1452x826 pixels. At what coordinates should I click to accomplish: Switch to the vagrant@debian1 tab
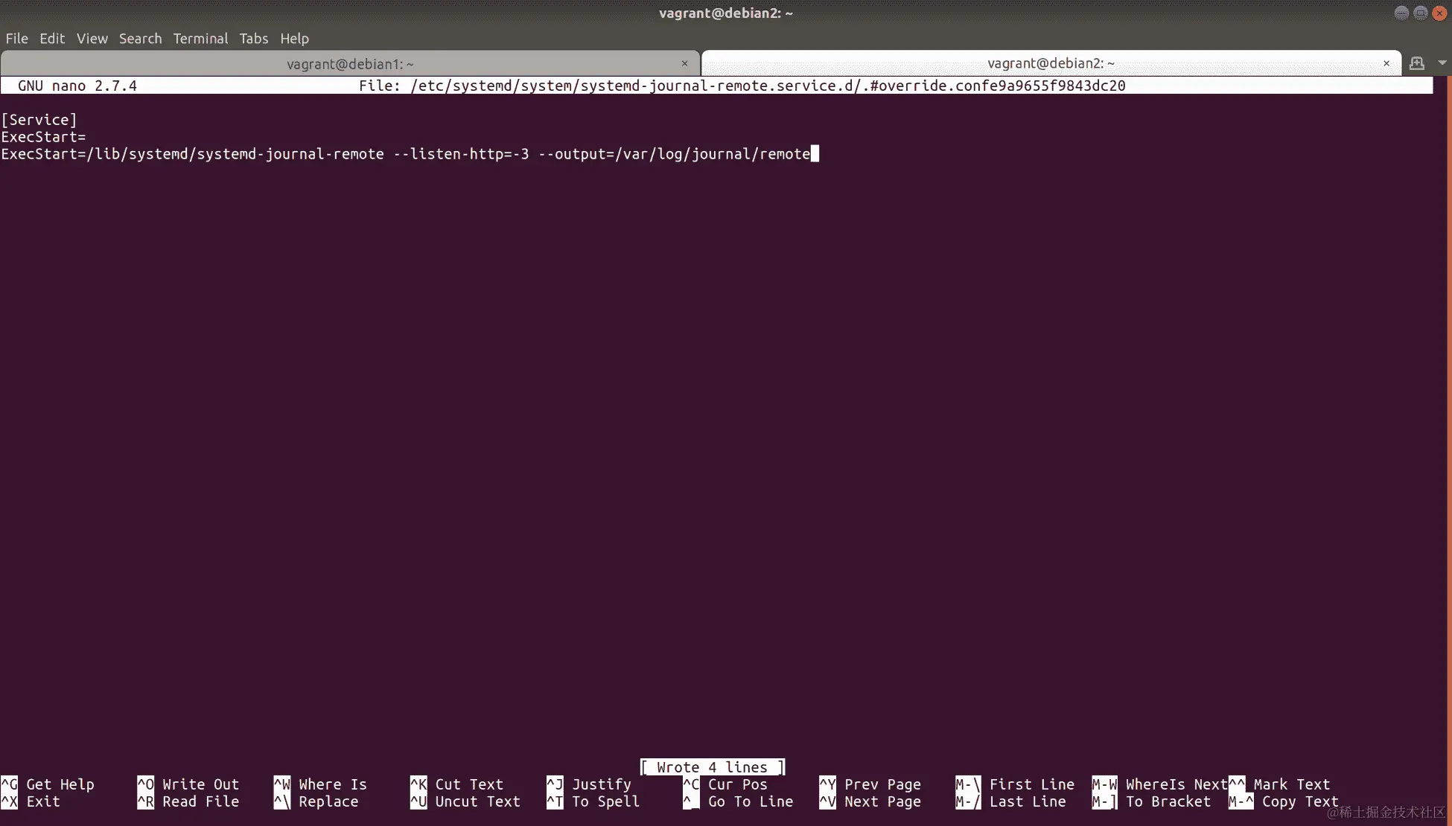coord(350,64)
